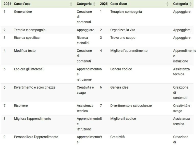Click the 2025 'Terapia e compagnia' cell

point(126,12)
